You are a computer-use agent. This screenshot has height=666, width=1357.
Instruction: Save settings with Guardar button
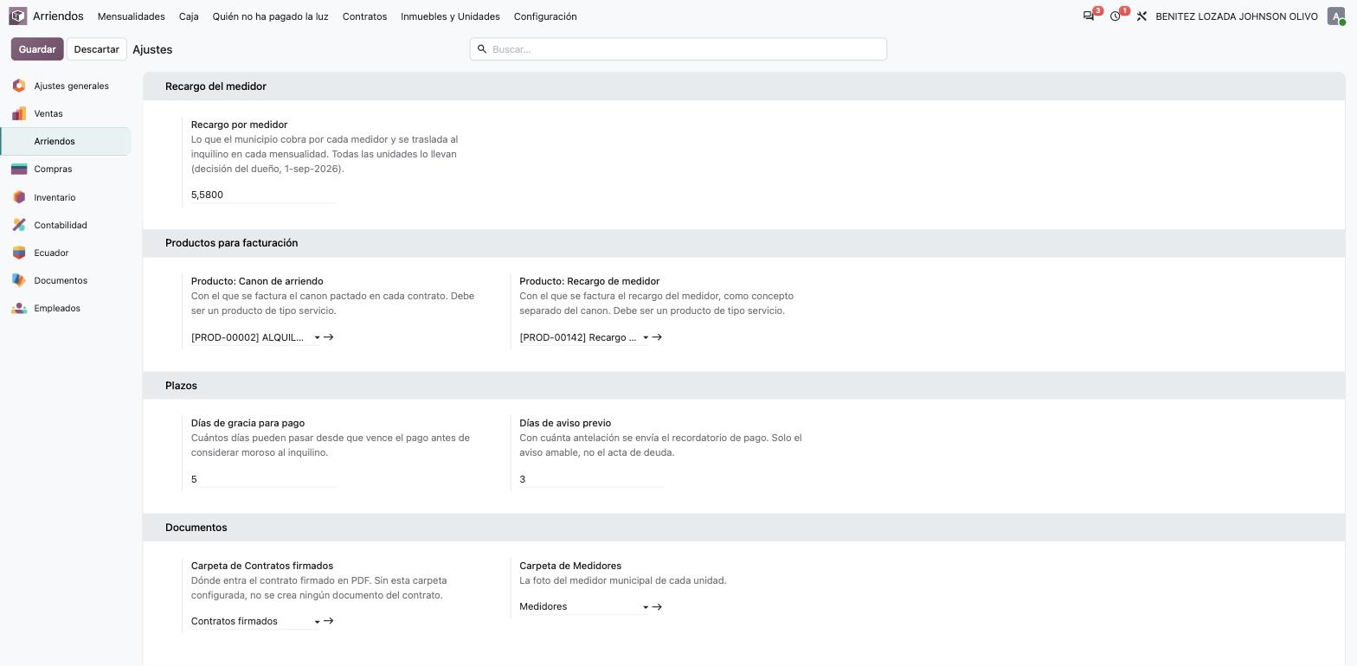pos(37,49)
